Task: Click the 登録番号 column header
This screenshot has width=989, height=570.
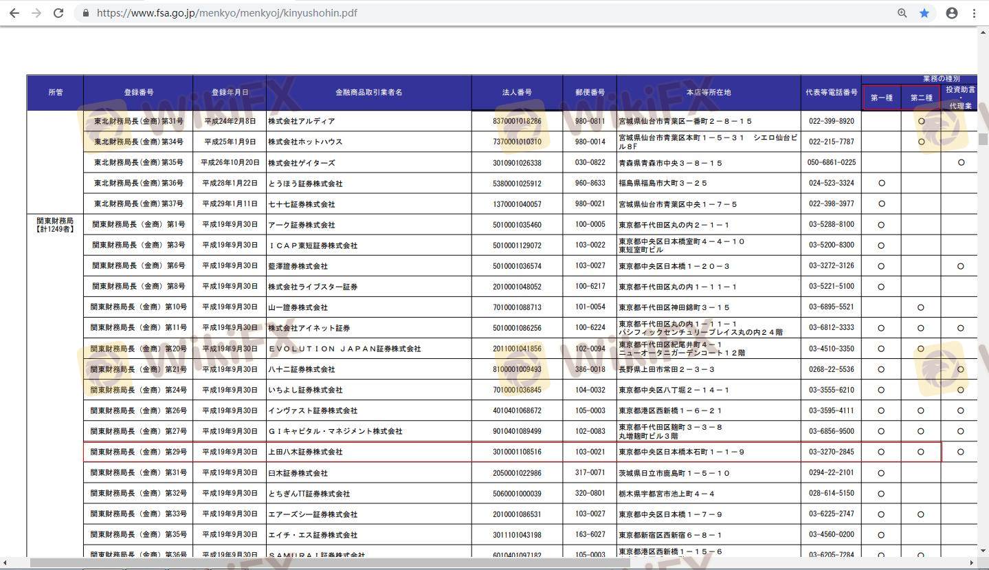Action: pos(138,92)
